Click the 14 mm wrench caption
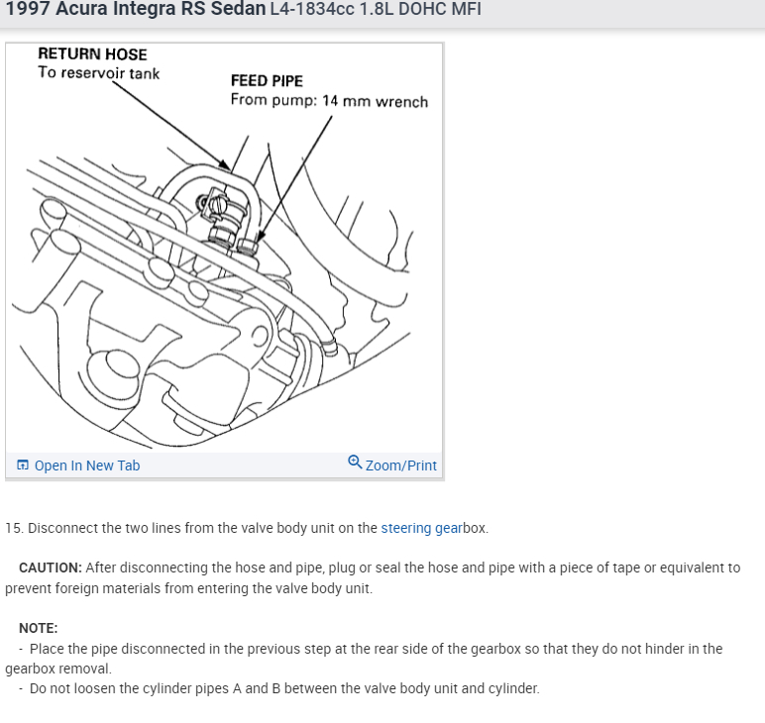Screen dimensions: 765x723 pyautogui.click(x=375, y=101)
